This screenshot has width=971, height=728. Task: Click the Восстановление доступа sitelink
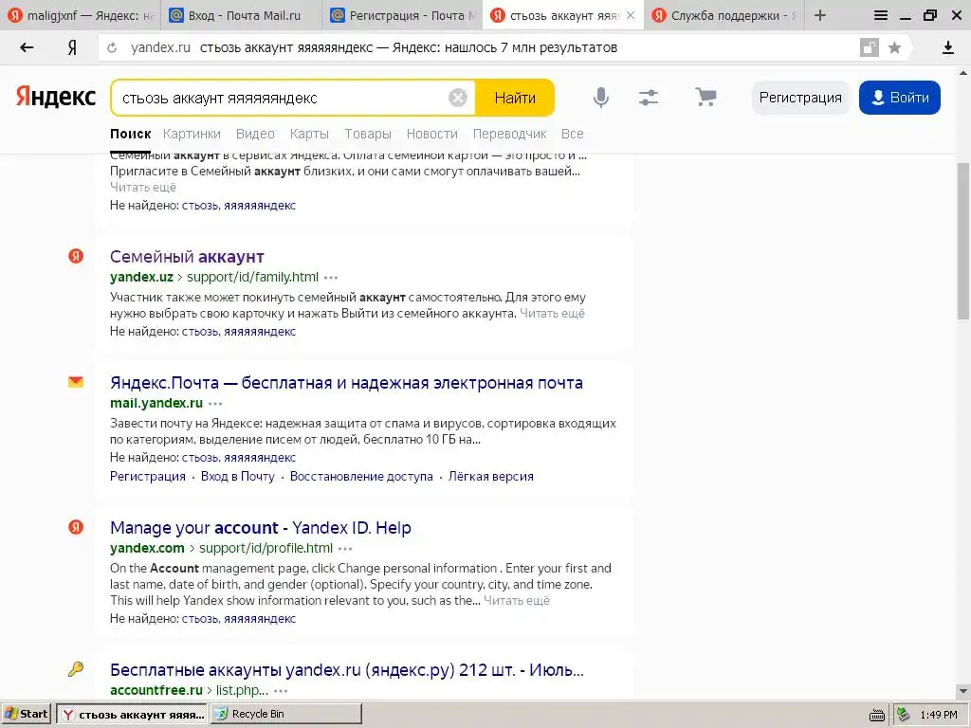(361, 476)
